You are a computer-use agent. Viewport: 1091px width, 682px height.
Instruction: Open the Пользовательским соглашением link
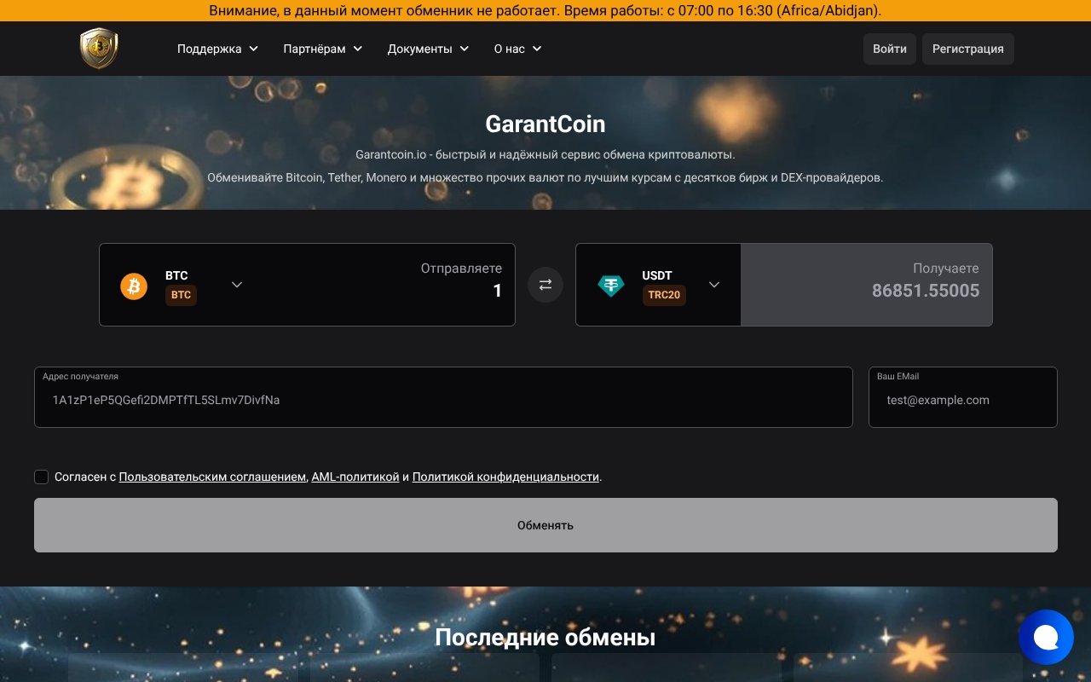211,477
